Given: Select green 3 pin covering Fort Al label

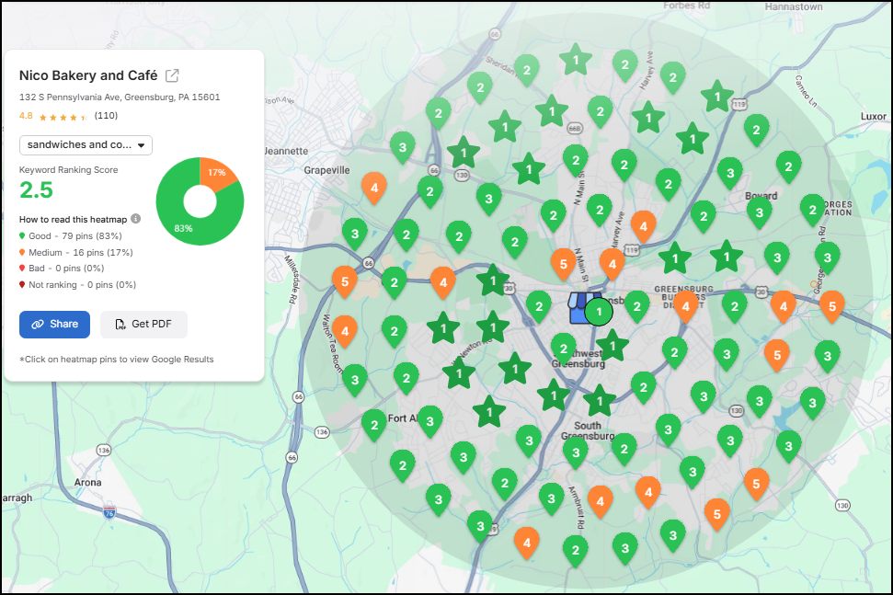Looking at the screenshot, I should [430, 422].
